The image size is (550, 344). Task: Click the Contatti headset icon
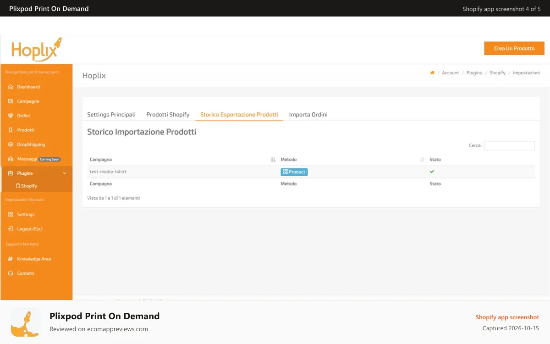11,273
